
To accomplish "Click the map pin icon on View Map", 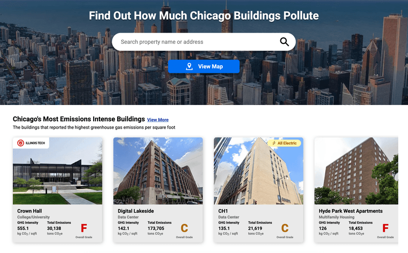I will tap(189, 67).
